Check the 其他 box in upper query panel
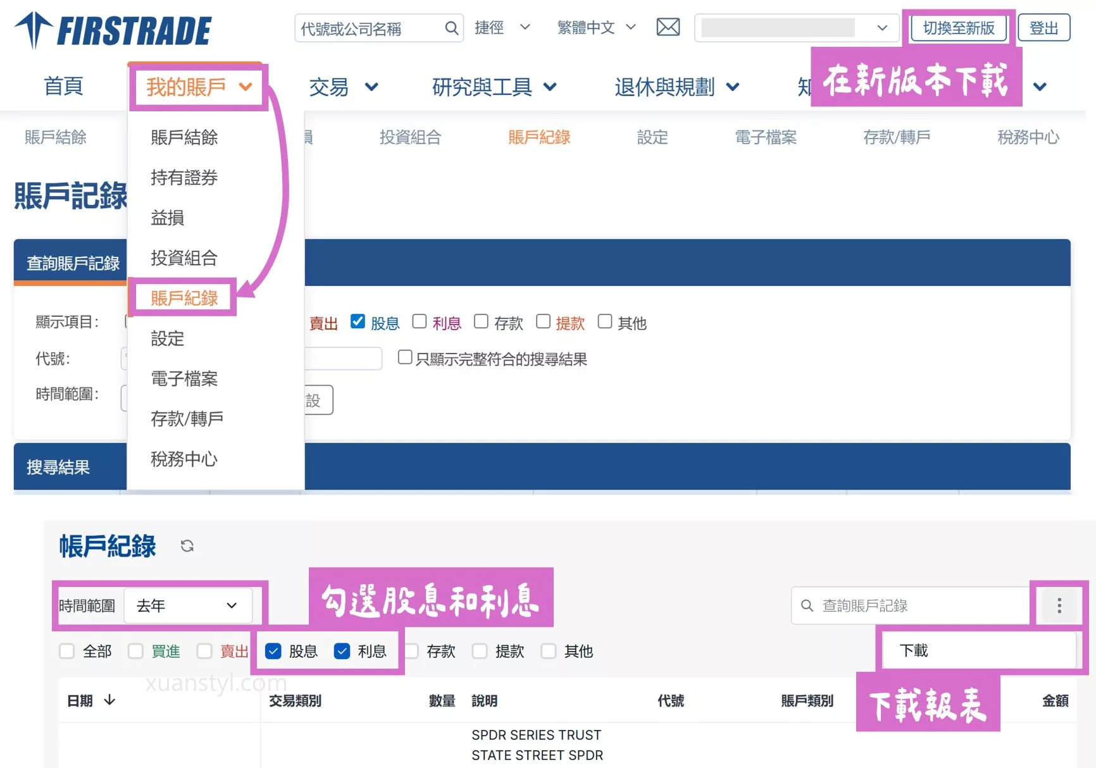This screenshot has width=1096, height=768. [605, 321]
